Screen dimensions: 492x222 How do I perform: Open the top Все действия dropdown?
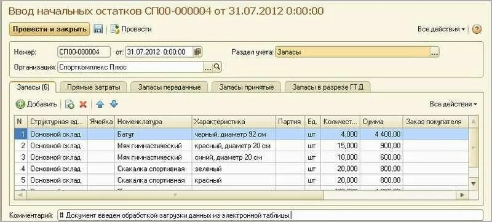point(441,29)
